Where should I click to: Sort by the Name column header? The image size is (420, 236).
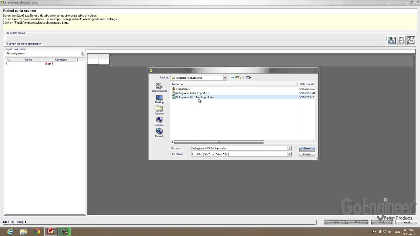point(234,84)
